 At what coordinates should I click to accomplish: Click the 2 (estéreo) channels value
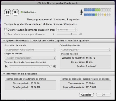click(x=91, y=66)
